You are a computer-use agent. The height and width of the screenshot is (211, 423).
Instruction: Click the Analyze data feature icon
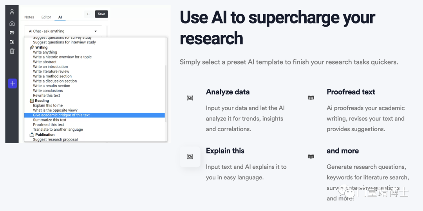(190, 98)
